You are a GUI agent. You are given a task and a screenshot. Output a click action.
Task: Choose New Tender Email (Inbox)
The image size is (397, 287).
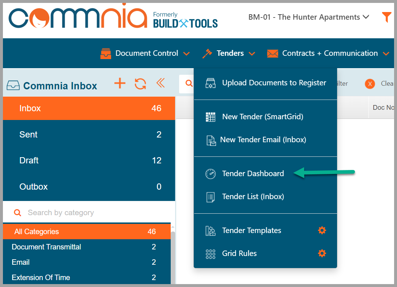point(265,140)
